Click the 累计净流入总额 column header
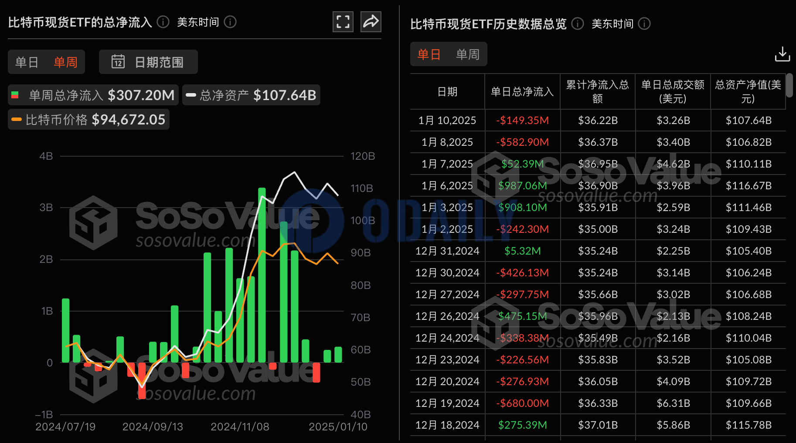The height and width of the screenshot is (443, 796). (598, 91)
